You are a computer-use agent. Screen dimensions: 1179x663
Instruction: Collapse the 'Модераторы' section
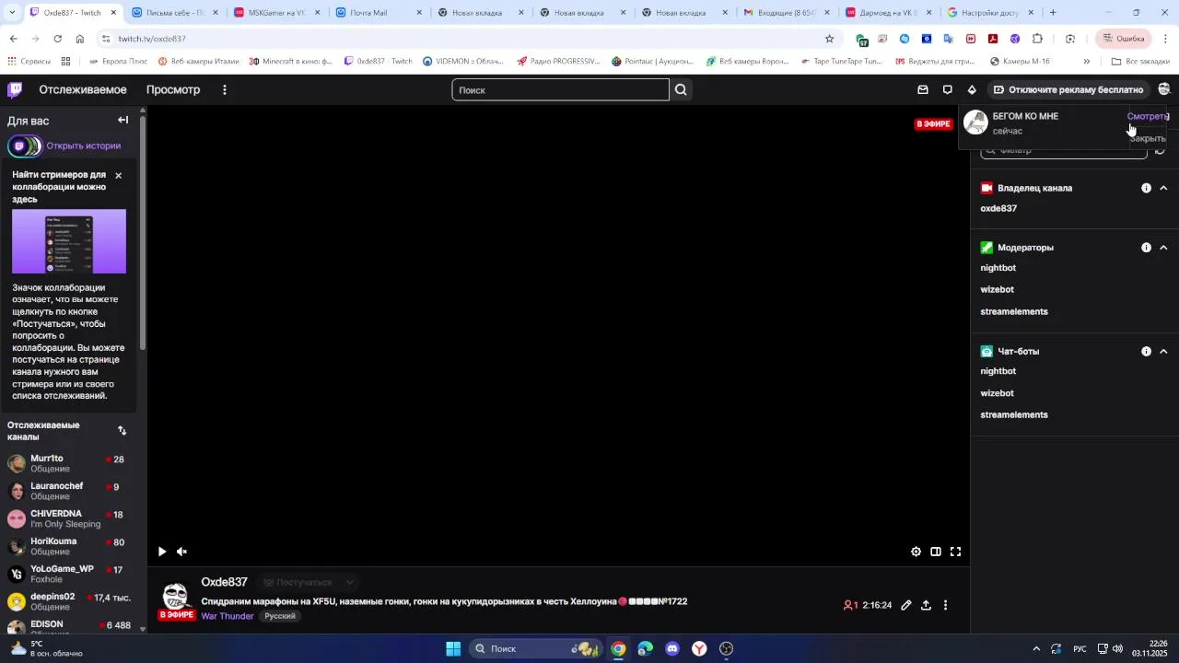pyautogui.click(x=1163, y=248)
